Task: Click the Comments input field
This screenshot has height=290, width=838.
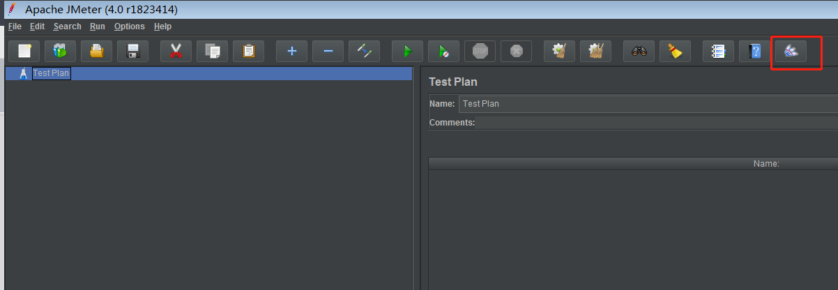Action: (x=657, y=123)
